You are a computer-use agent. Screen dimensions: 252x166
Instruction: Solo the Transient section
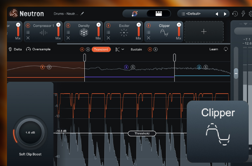click(x=88, y=49)
